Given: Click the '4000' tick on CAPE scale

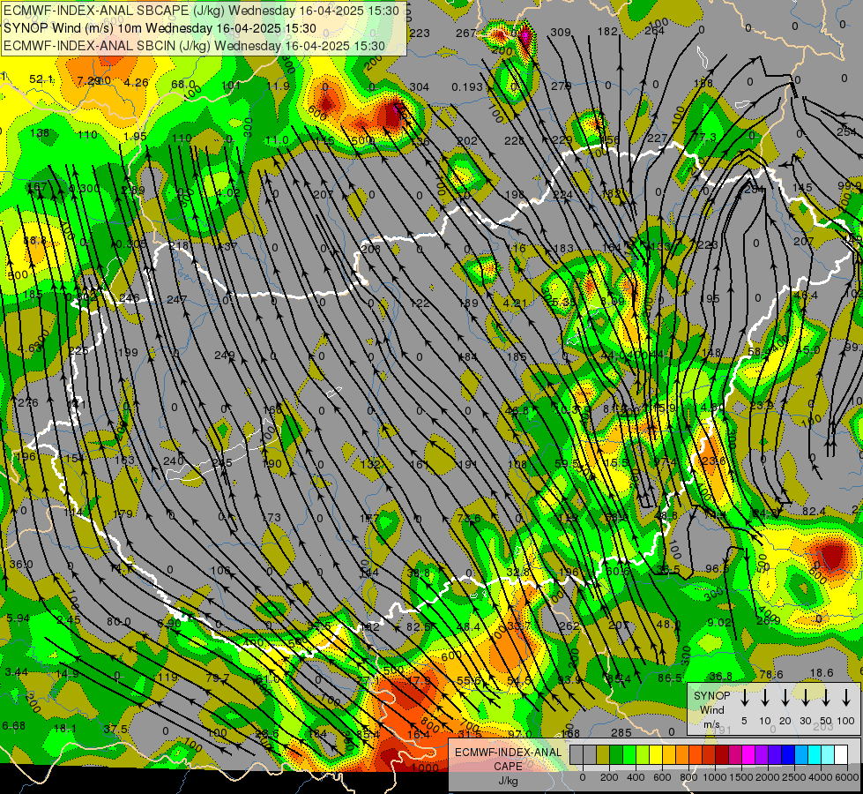Looking at the screenshot, I should click(821, 777).
